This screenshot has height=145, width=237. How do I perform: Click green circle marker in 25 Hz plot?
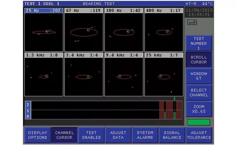coord(47,31)
